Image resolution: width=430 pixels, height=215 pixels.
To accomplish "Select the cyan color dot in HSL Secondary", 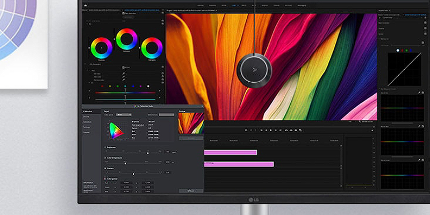I will click(126, 85).
